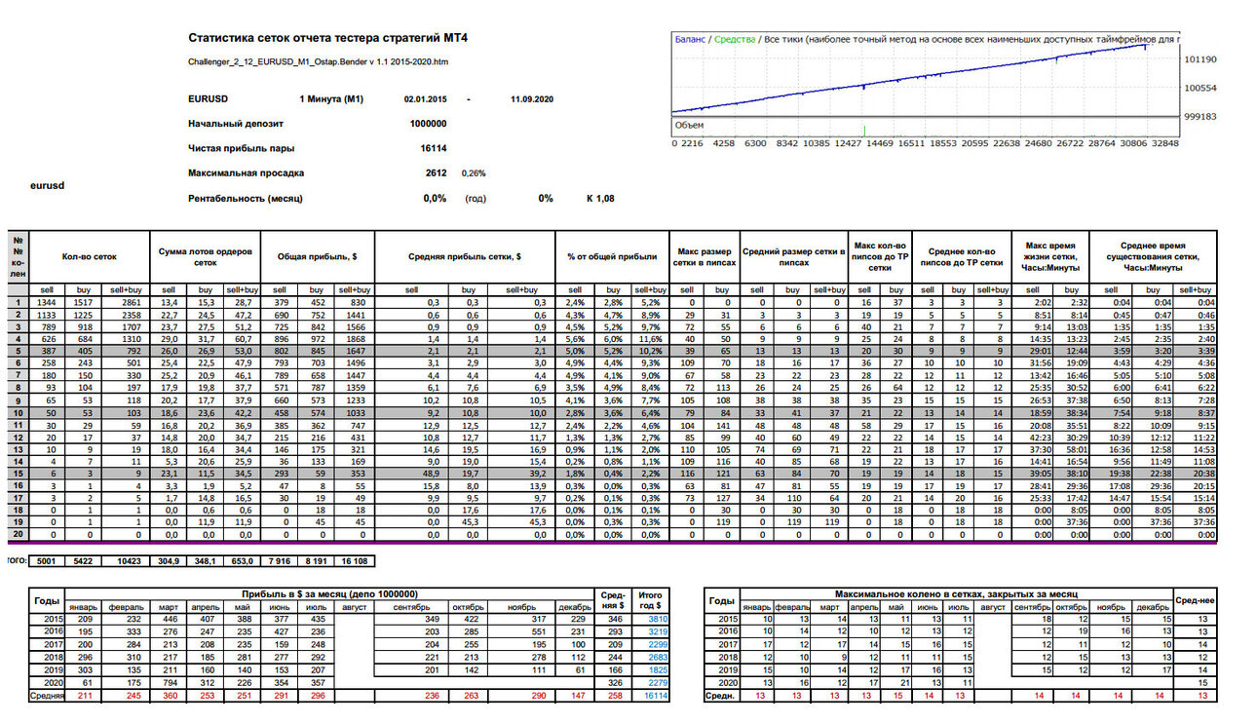Click the 'Баланс' legend entry in the chart
The image size is (1257, 724).
[x=691, y=40]
